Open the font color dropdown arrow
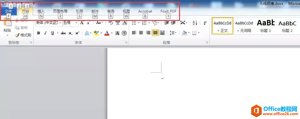The image size is (300, 119). point(112,33)
